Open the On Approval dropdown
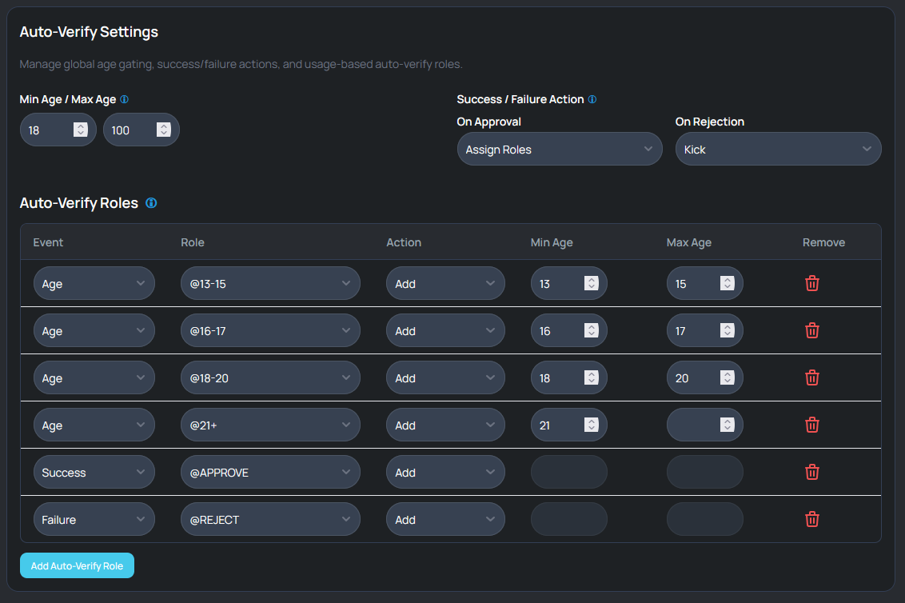The height and width of the screenshot is (603, 905). [x=559, y=150]
